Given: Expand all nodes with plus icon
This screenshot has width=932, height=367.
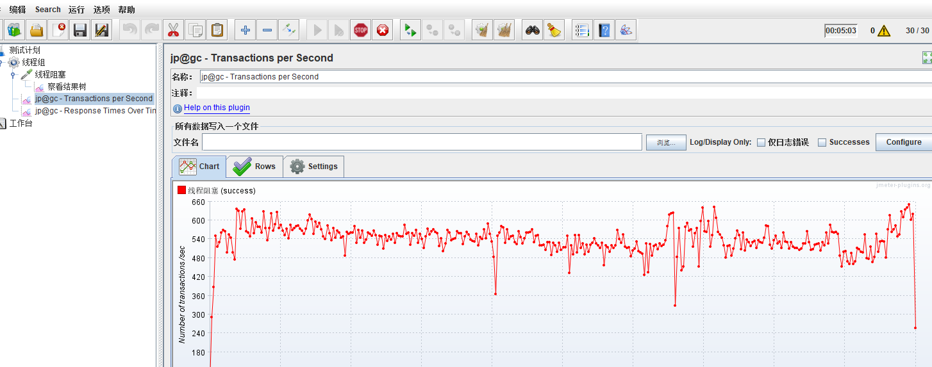Looking at the screenshot, I should click(x=245, y=29).
